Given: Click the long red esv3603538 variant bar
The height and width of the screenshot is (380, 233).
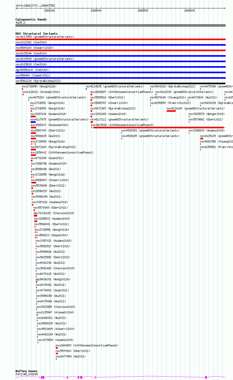Looking at the screenshot, I should click(x=158, y=128).
